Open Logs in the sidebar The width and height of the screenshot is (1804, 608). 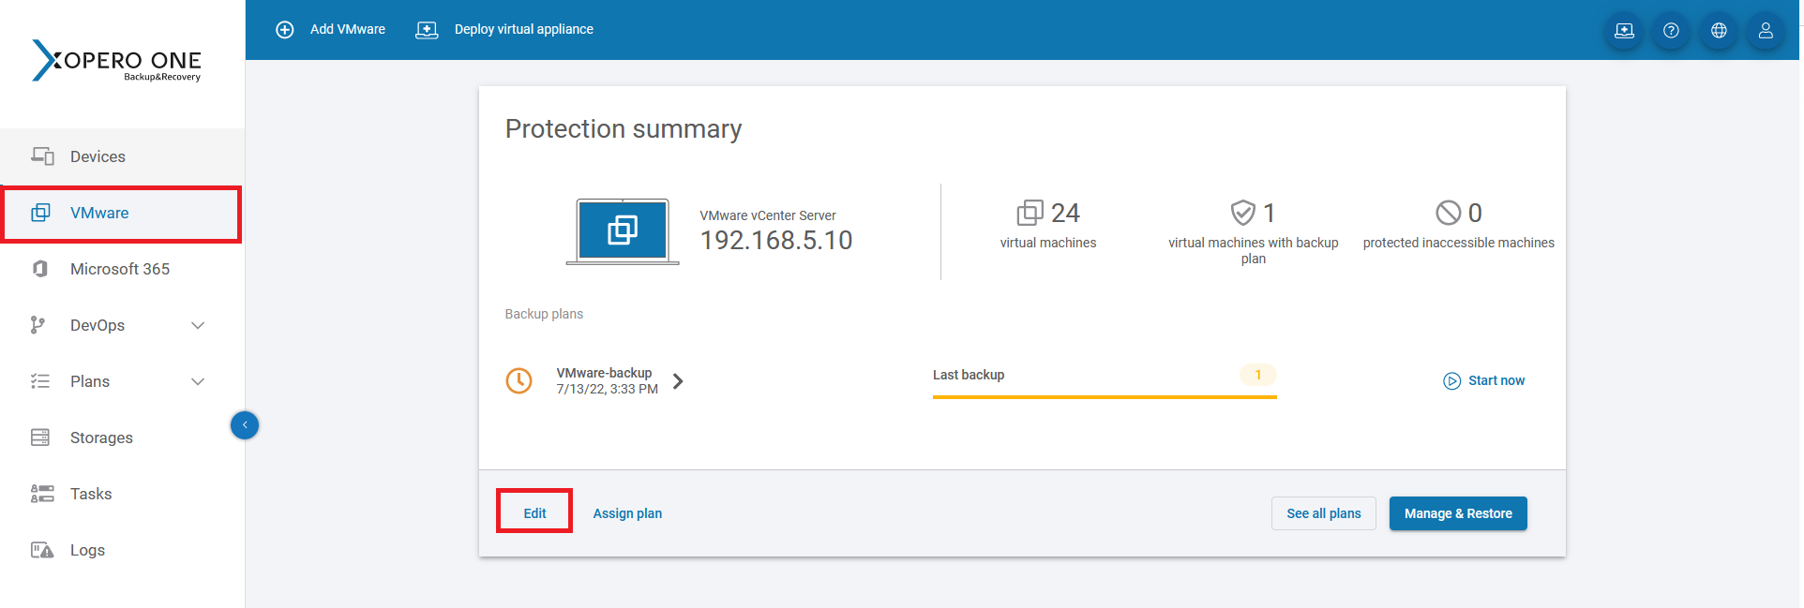click(x=87, y=550)
